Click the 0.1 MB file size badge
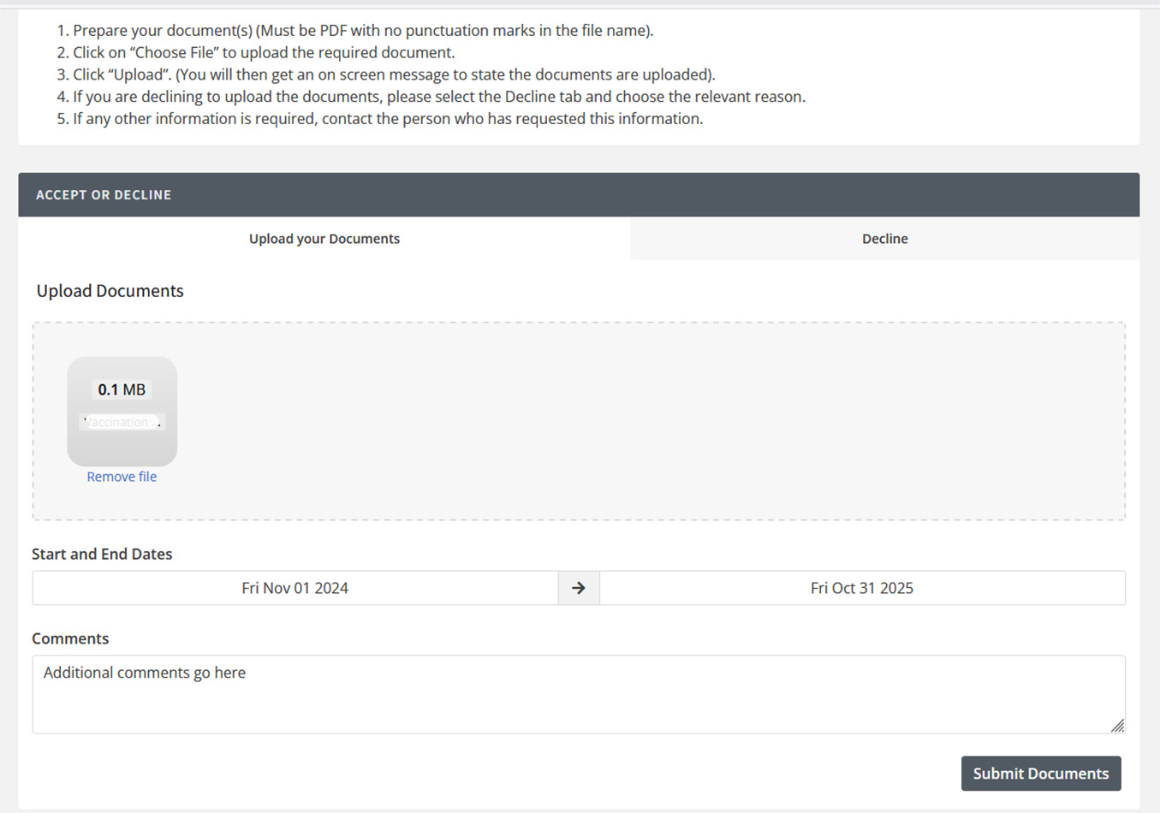This screenshot has height=813, width=1160. click(x=122, y=389)
